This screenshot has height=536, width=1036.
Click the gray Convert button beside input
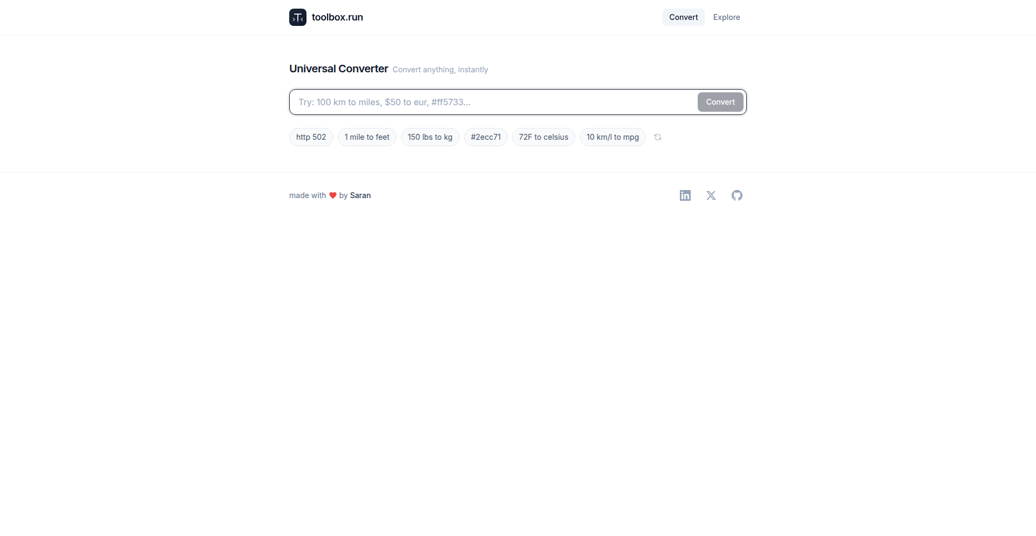(720, 102)
